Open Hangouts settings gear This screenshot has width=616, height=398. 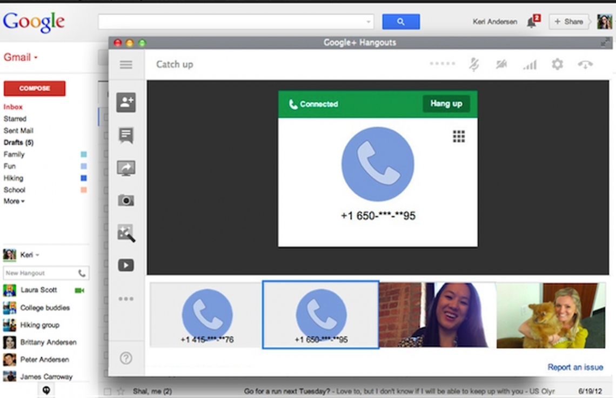[558, 64]
